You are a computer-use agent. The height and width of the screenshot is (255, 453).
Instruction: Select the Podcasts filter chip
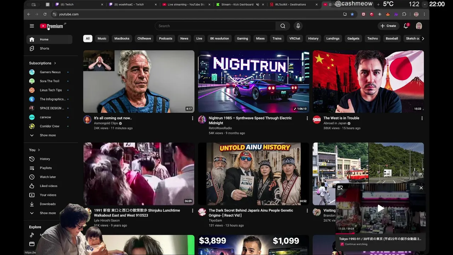coord(166,38)
